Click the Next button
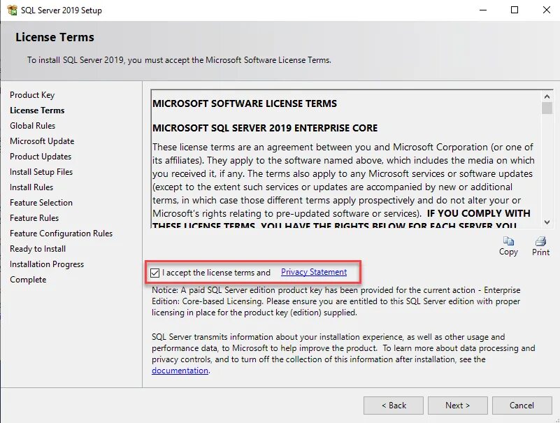Viewport: 560px width, 423px height. coord(458,406)
